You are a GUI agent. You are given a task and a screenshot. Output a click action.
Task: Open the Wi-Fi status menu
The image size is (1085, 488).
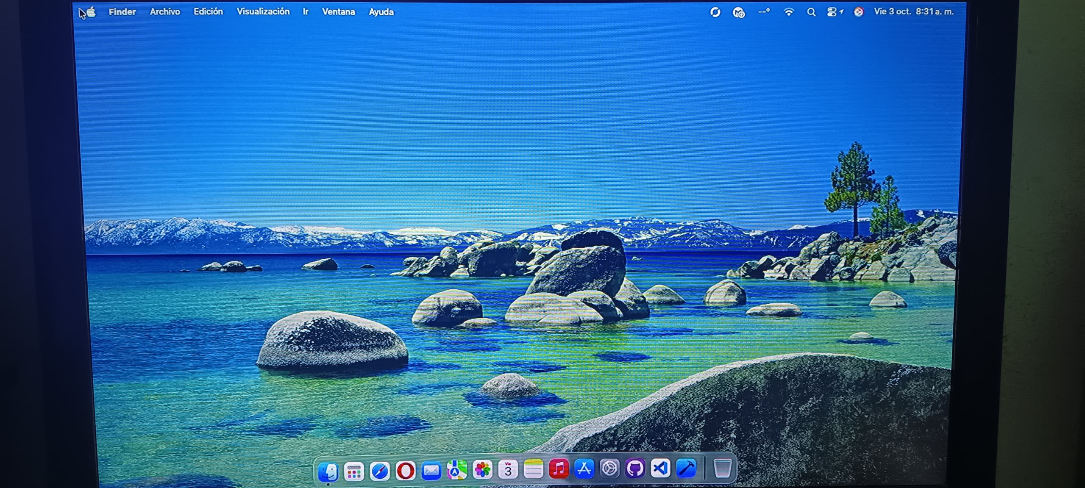(x=788, y=12)
